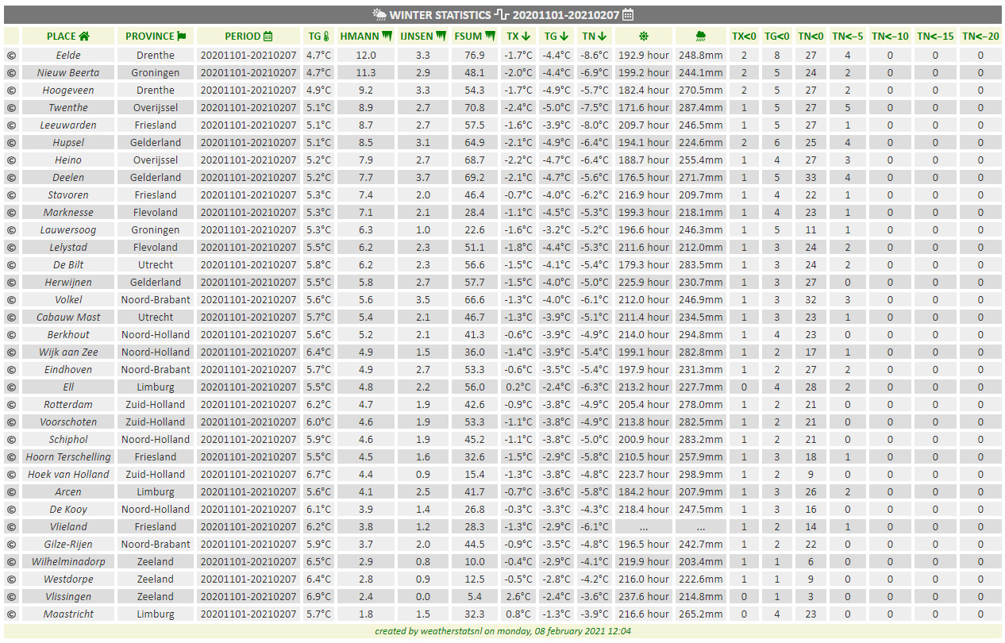The width and height of the screenshot is (1005, 643).
Task: Select the place name Stavoren
Action: (68, 195)
